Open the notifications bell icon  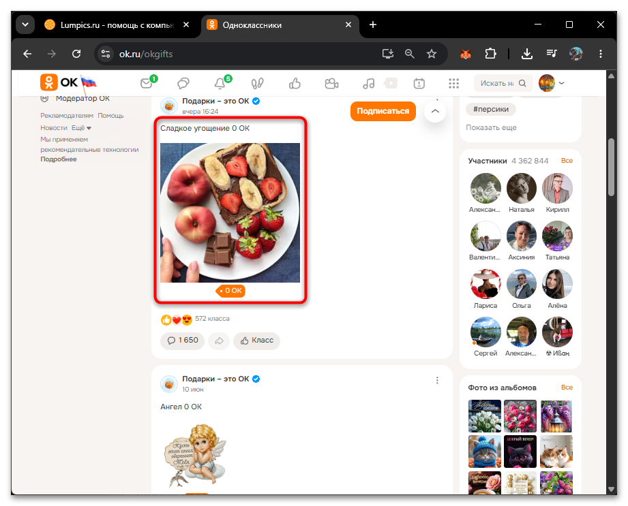pyautogui.click(x=220, y=83)
